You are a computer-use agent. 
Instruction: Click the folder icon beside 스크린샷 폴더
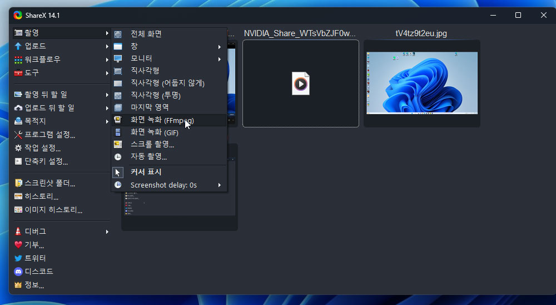tap(18, 183)
